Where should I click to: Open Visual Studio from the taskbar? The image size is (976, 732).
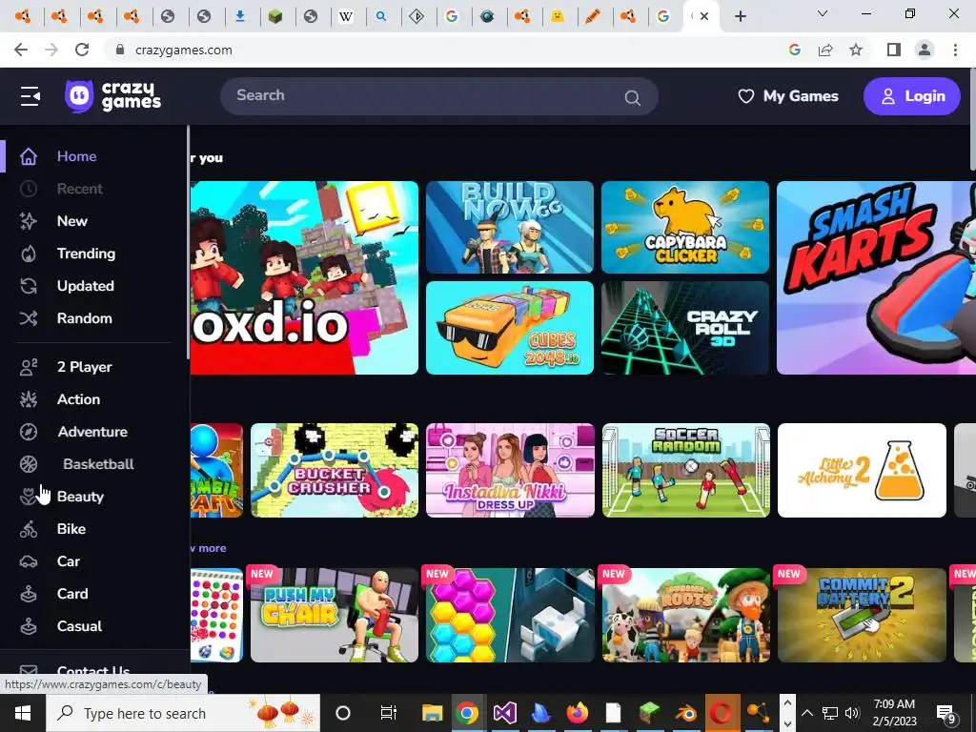pos(505,713)
